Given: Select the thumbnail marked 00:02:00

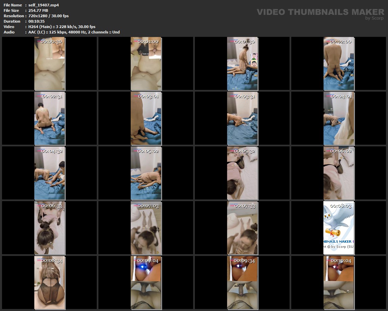Looking at the screenshot, I should tap(339, 64).
